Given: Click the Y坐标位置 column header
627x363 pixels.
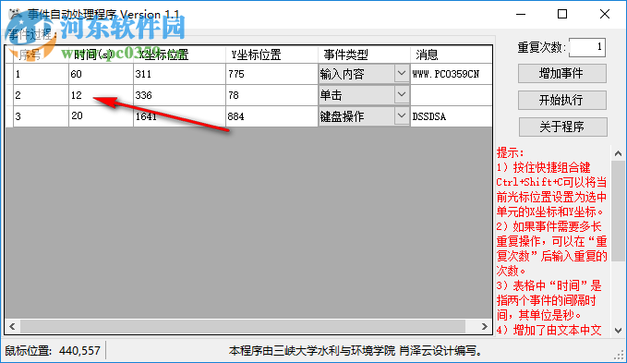Looking at the screenshot, I should tap(271, 54).
